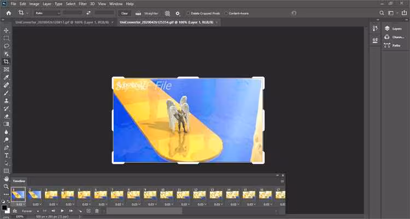Switch to UniConverter_20200426120817.gif document tab
Screen dimensions: 410x219
tap(62, 22)
